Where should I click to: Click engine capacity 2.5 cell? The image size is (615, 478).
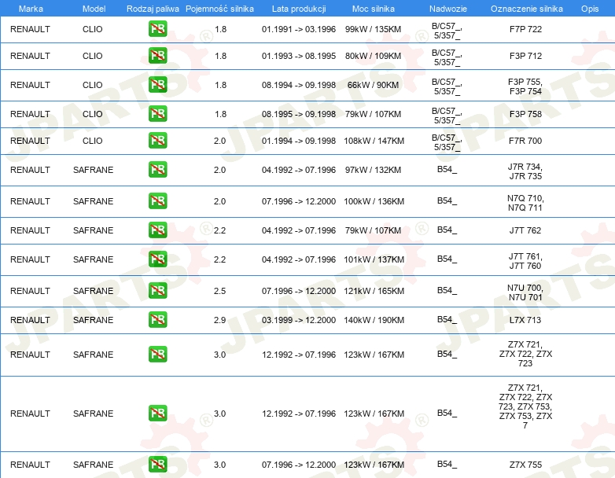[219, 291]
